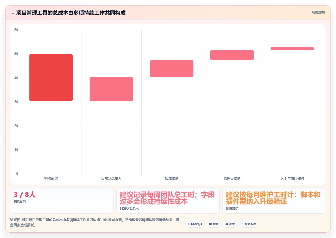Click the 增减瀑布 label in the header
Screen dimensions: 336x238
coord(318,12)
